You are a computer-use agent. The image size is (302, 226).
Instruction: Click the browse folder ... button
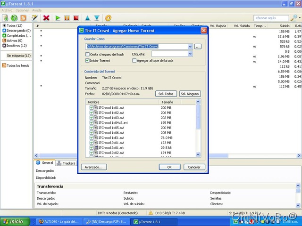coord(198,47)
